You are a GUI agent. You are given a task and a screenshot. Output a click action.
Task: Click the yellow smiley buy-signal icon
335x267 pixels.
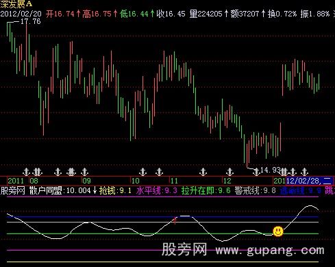click(278, 231)
